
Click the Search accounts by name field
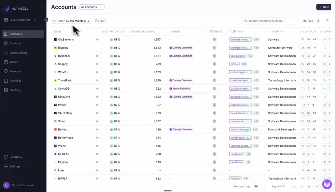[270, 21]
